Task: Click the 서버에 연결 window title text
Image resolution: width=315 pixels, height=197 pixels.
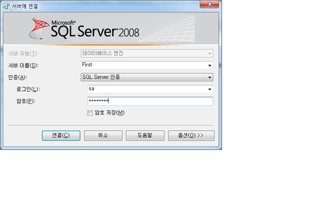Action: (x=25, y=6)
